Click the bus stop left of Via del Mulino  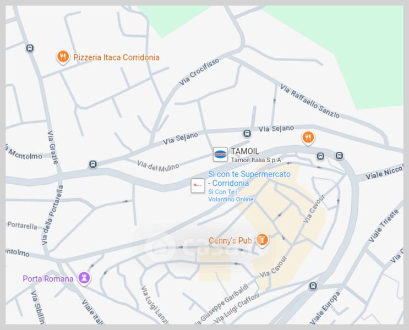coord(93,164)
